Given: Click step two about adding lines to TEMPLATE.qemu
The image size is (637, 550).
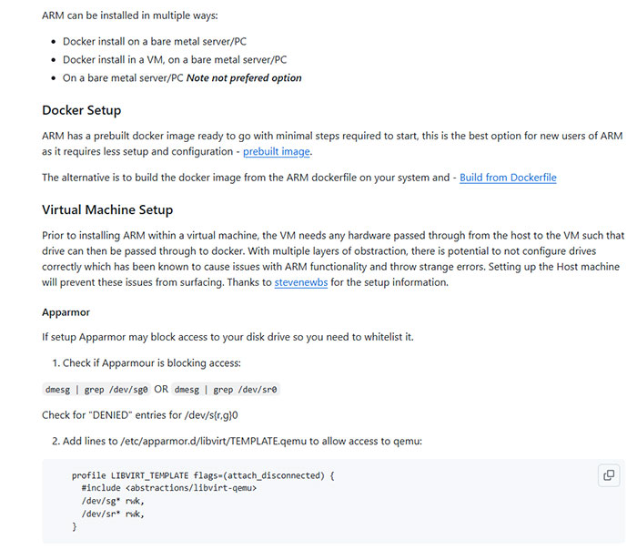Looking at the screenshot, I should [244, 441].
